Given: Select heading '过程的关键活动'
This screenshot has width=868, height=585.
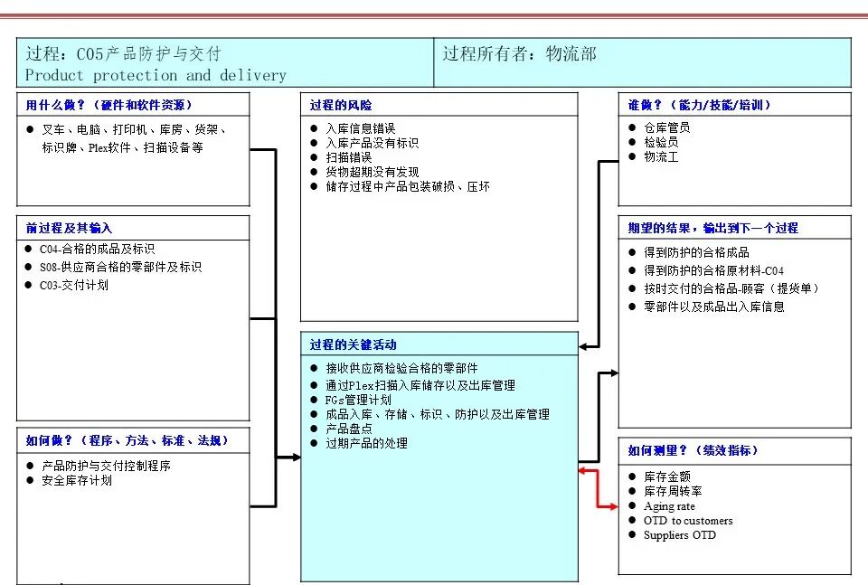Looking at the screenshot, I should (353, 344).
